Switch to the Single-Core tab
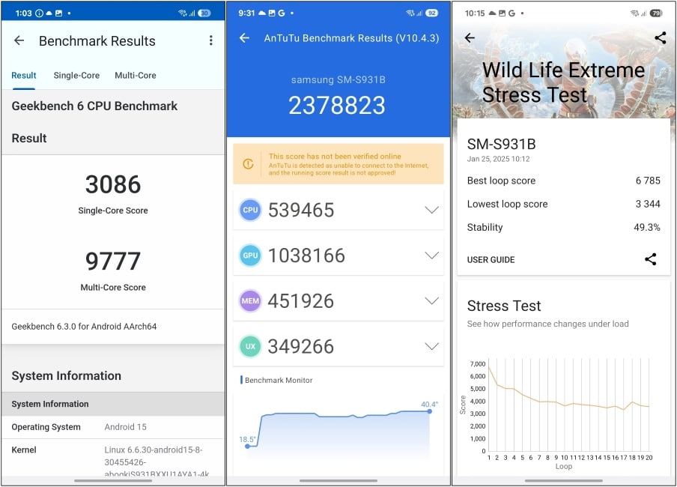 76,75
